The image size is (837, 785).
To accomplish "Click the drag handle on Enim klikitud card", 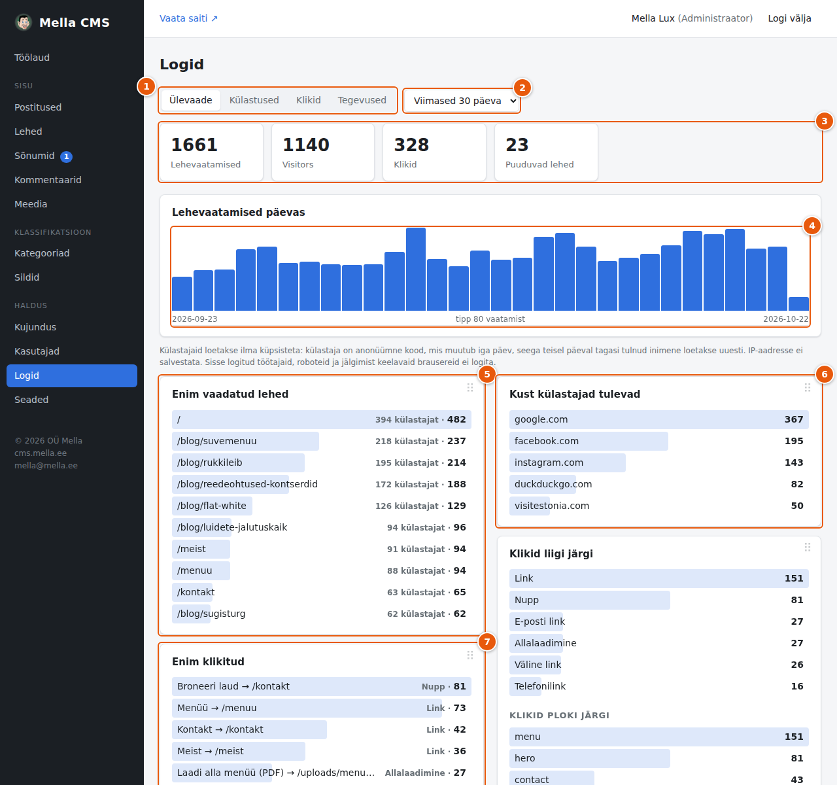I will [x=470, y=655].
